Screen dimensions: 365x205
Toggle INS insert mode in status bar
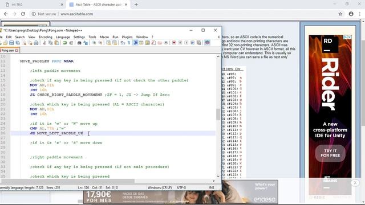coord(212,187)
